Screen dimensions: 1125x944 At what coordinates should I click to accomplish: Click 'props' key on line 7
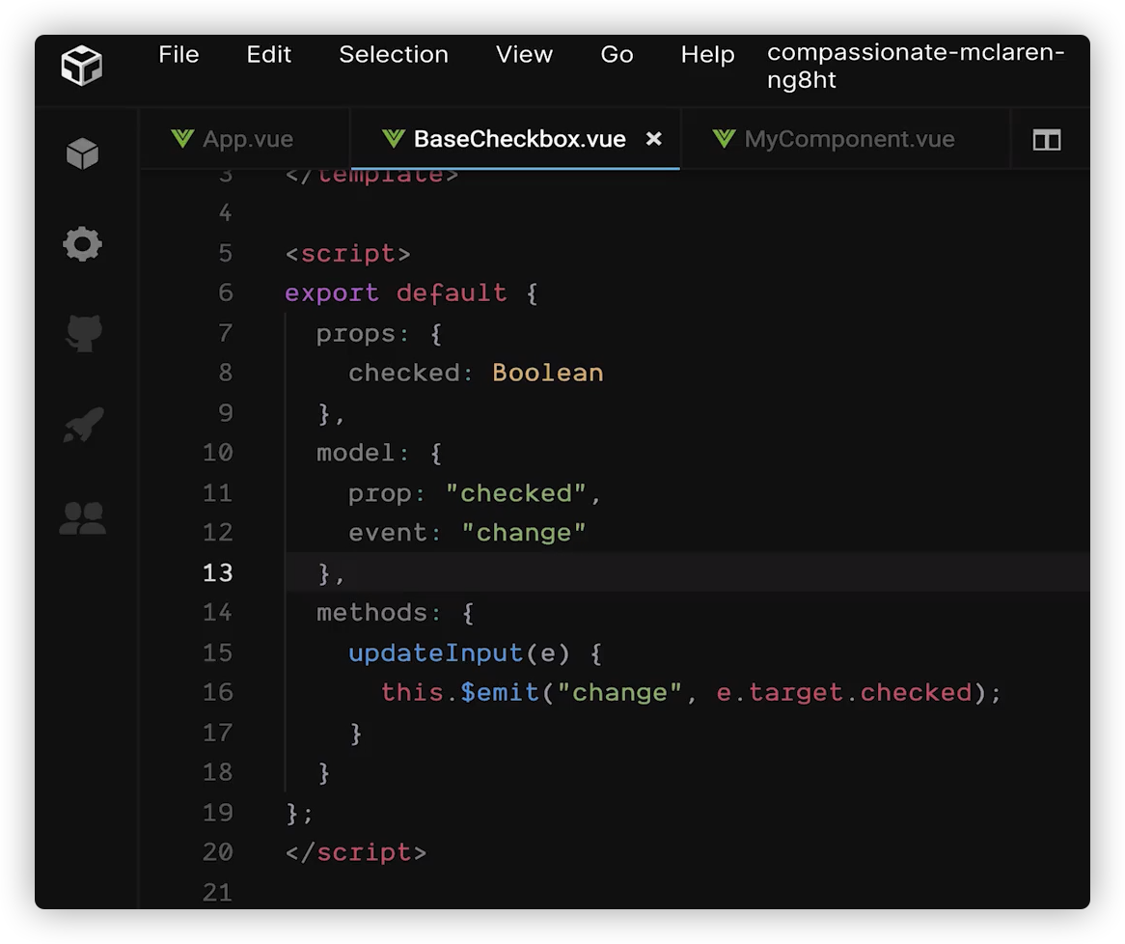pos(356,334)
